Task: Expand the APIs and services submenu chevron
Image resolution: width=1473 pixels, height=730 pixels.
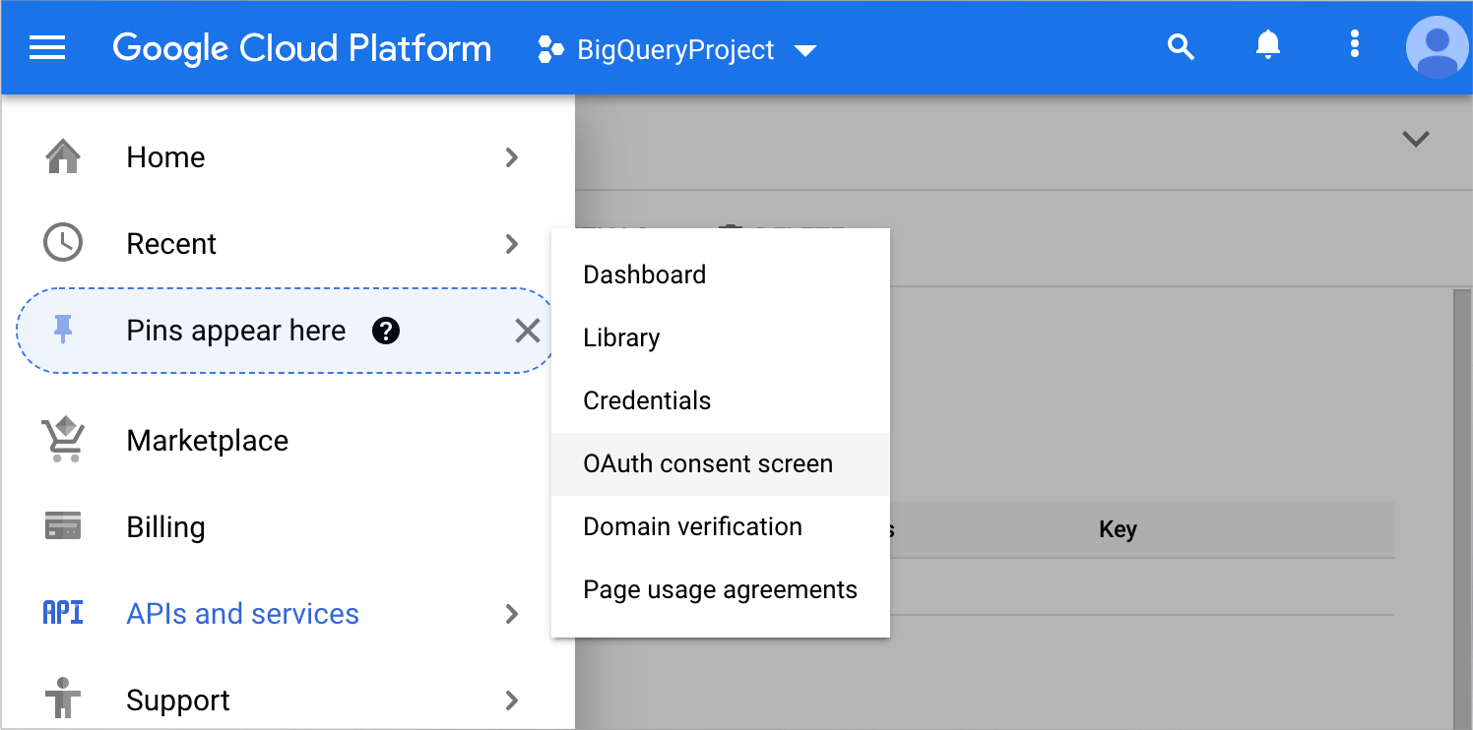Action: [x=512, y=613]
